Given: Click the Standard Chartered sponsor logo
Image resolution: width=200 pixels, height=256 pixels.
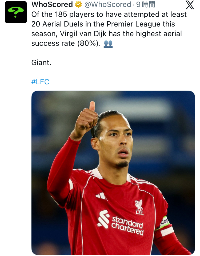Looking at the screenshot, I should click(122, 222).
